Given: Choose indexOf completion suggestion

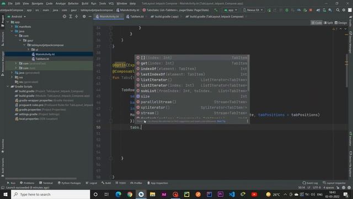Looking at the screenshot, I should click(192, 69).
